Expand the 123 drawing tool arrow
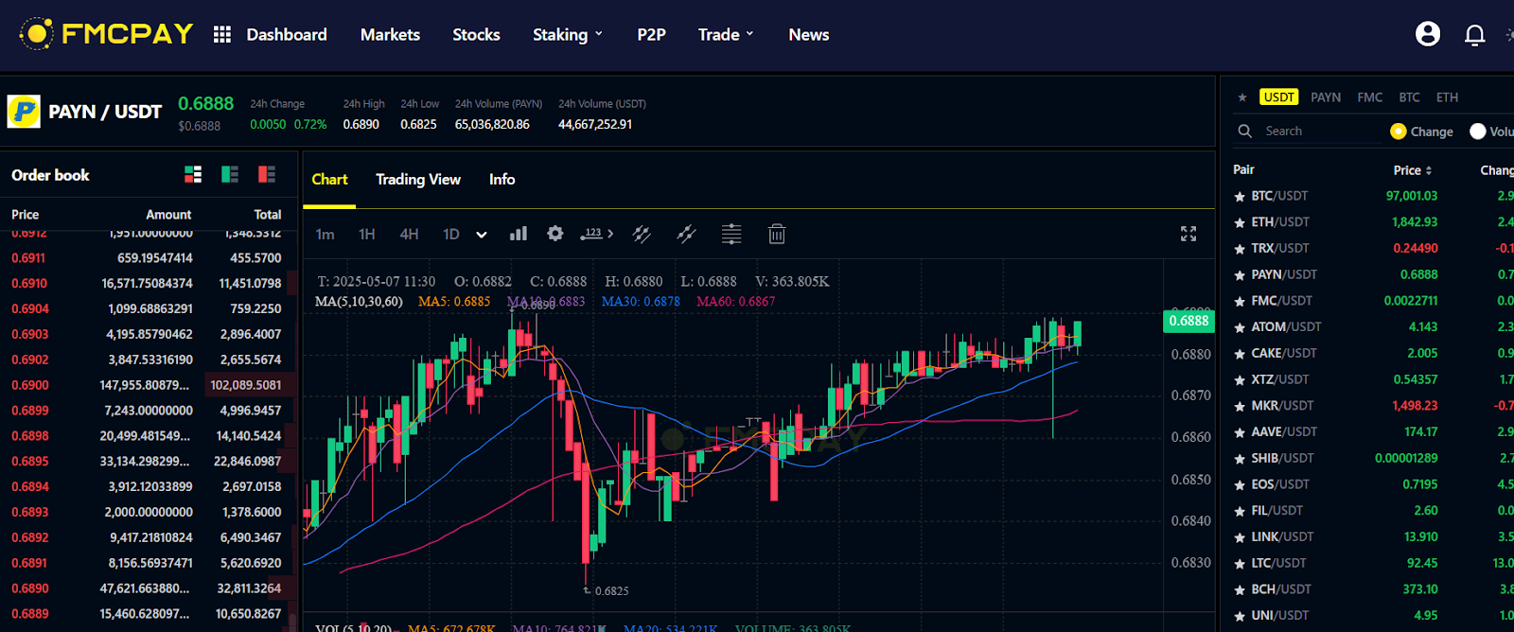This screenshot has width=1514, height=632. click(x=610, y=234)
